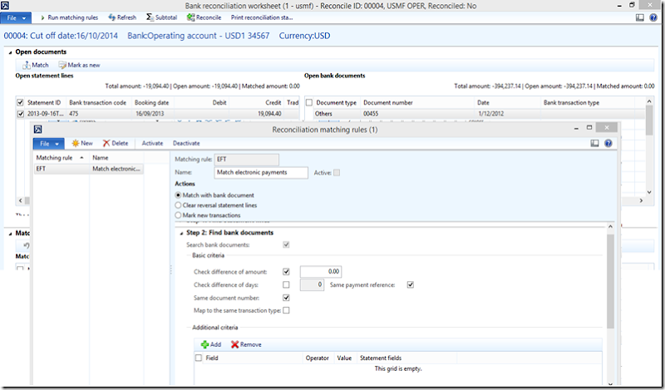Open File menu in matching rules window
665x390 pixels.
tap(49, 143)
